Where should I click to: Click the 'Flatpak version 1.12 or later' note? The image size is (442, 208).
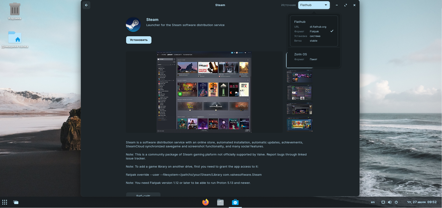(188, 183)
